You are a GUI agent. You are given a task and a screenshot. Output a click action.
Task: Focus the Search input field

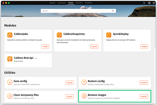[78, 11]
